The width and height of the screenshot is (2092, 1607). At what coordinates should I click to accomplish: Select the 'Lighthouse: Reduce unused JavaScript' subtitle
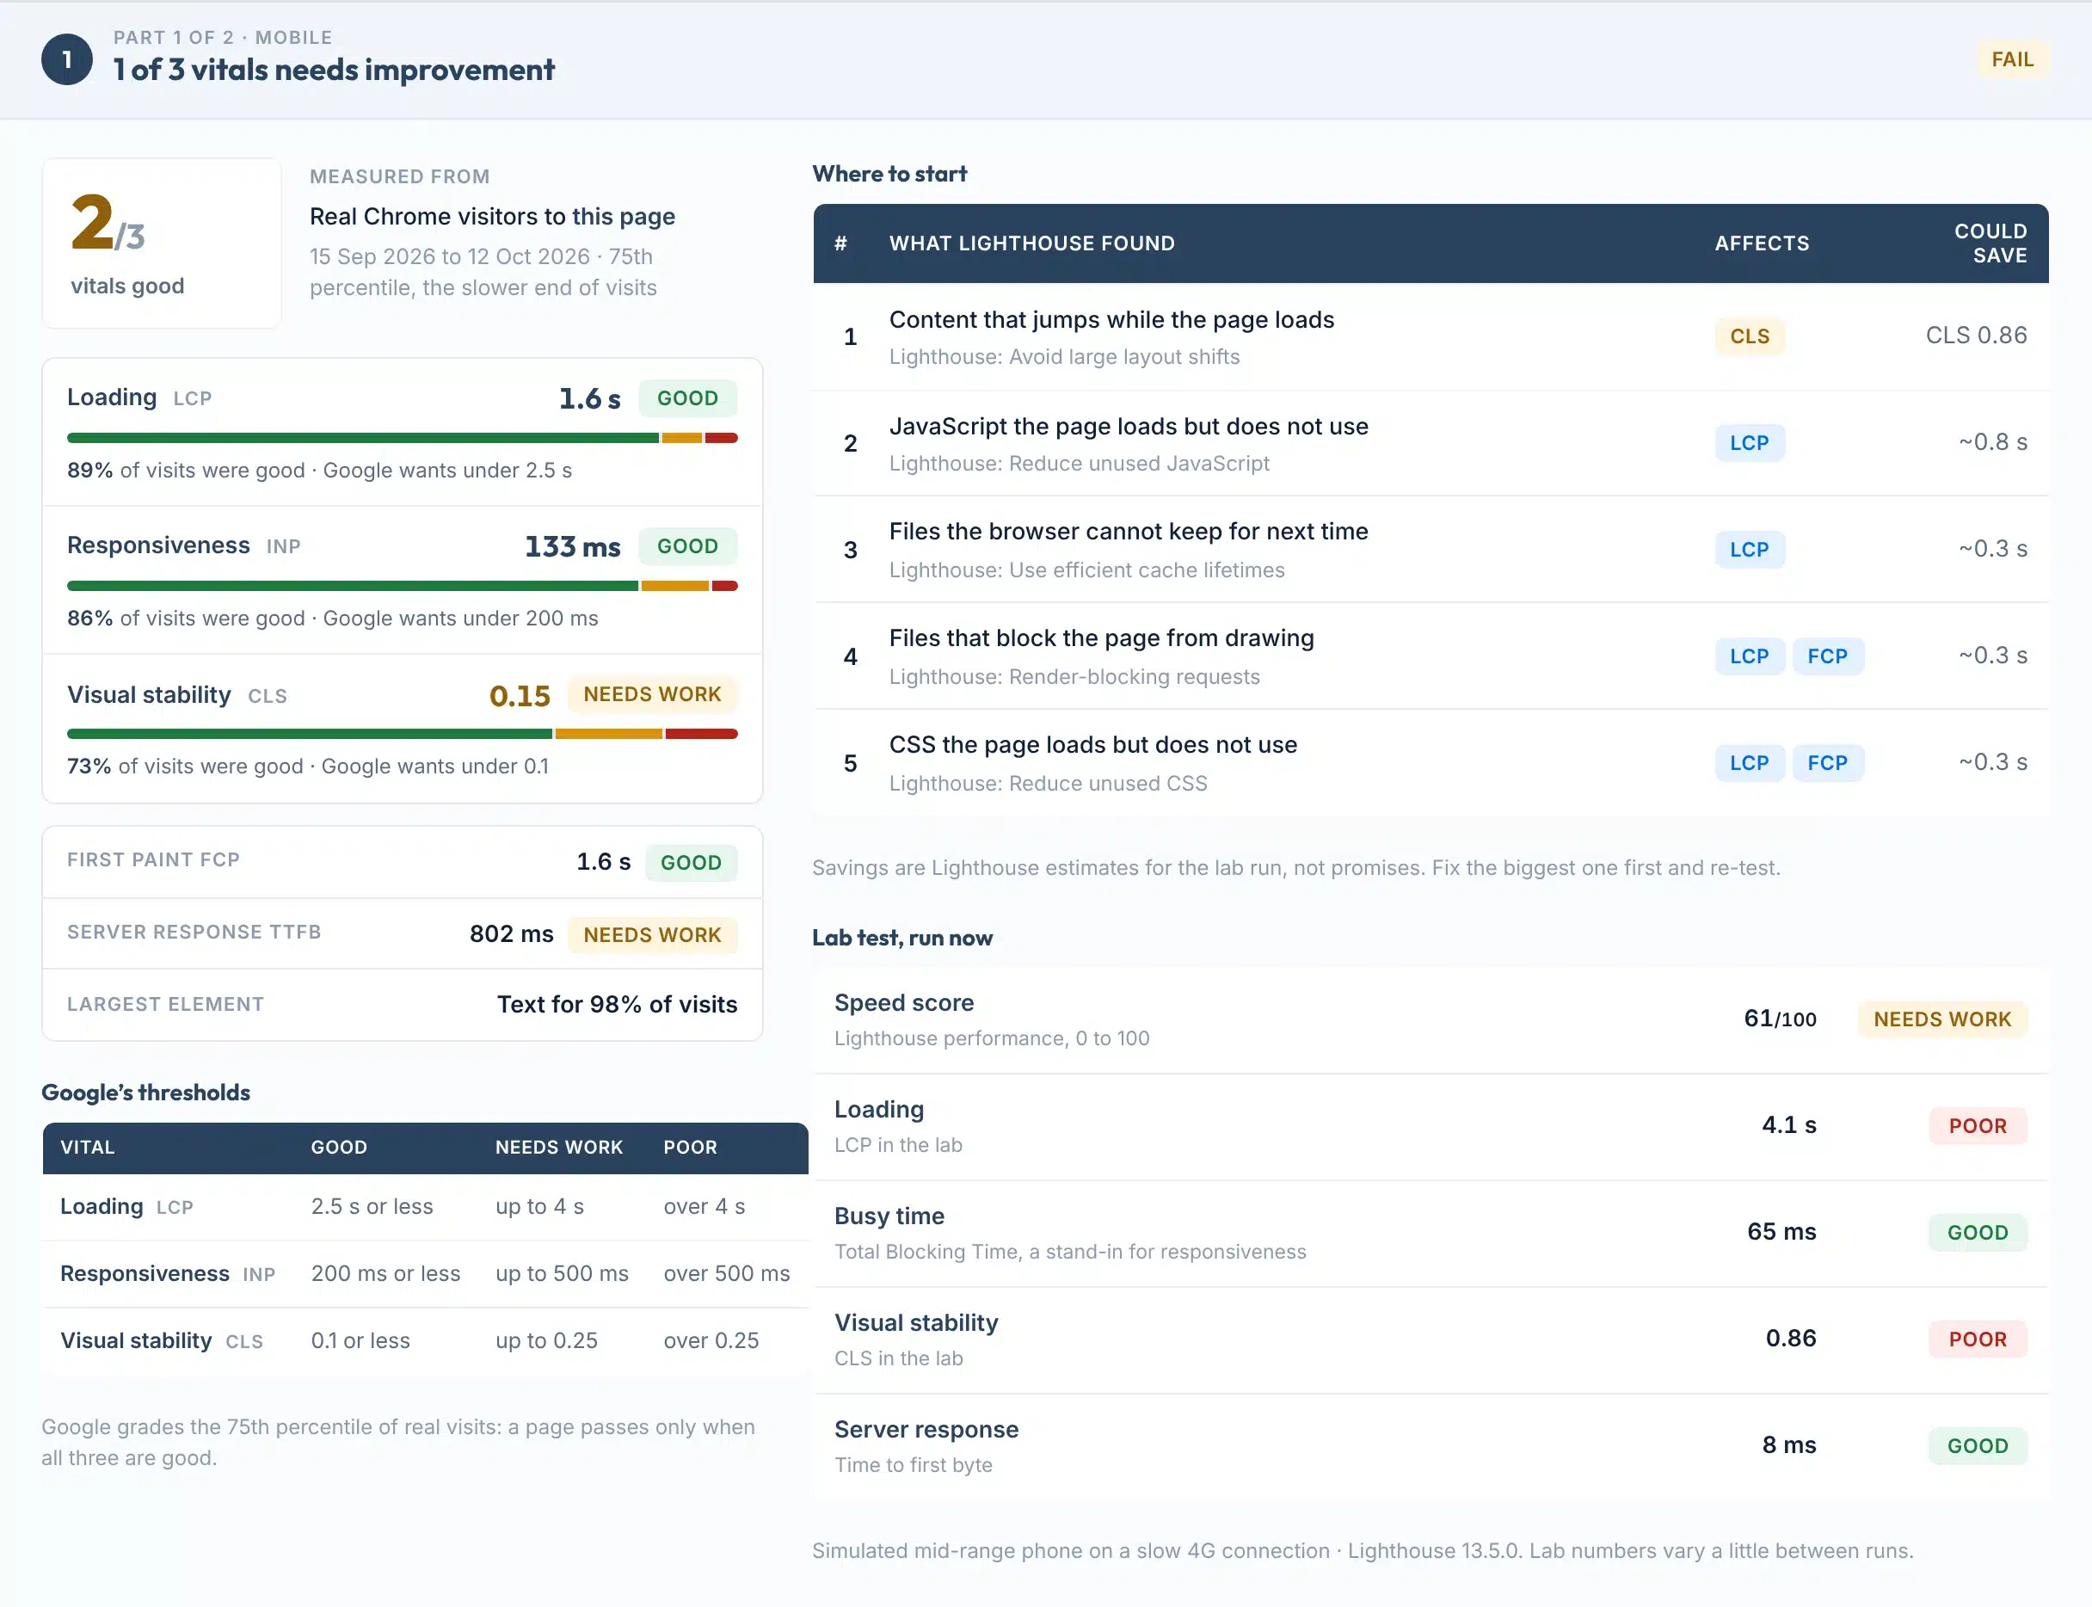pos(1079,464)
